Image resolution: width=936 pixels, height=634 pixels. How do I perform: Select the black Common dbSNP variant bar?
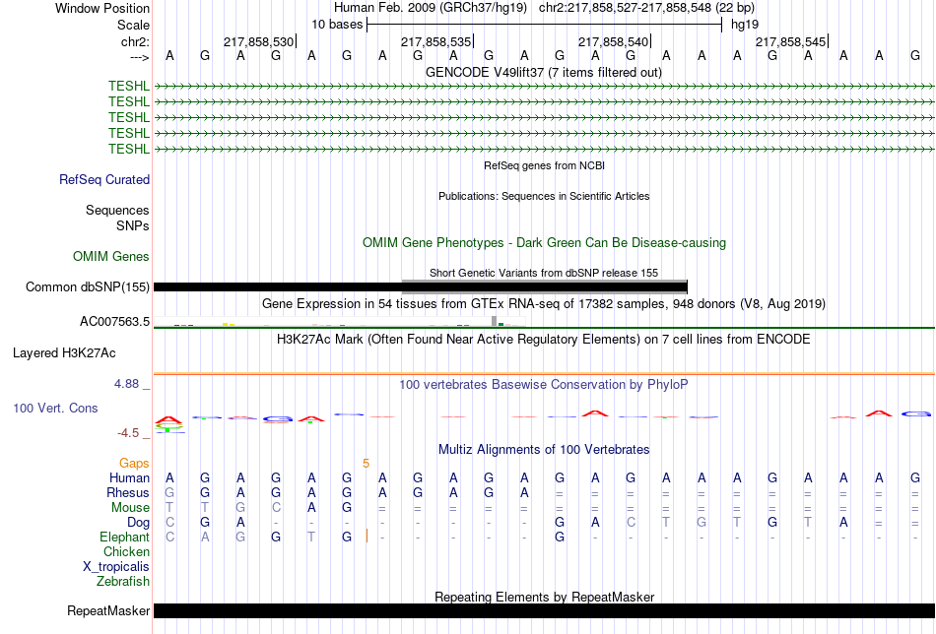click(421, 286)
